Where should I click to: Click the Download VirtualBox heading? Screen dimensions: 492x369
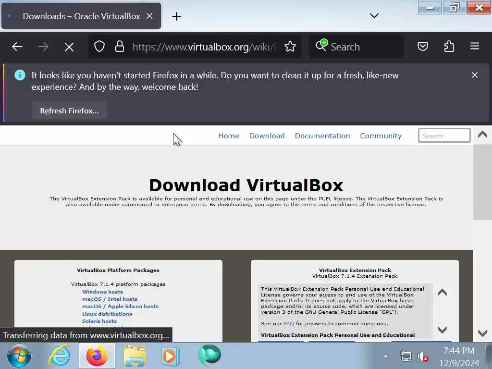click(x=246, y=185)
